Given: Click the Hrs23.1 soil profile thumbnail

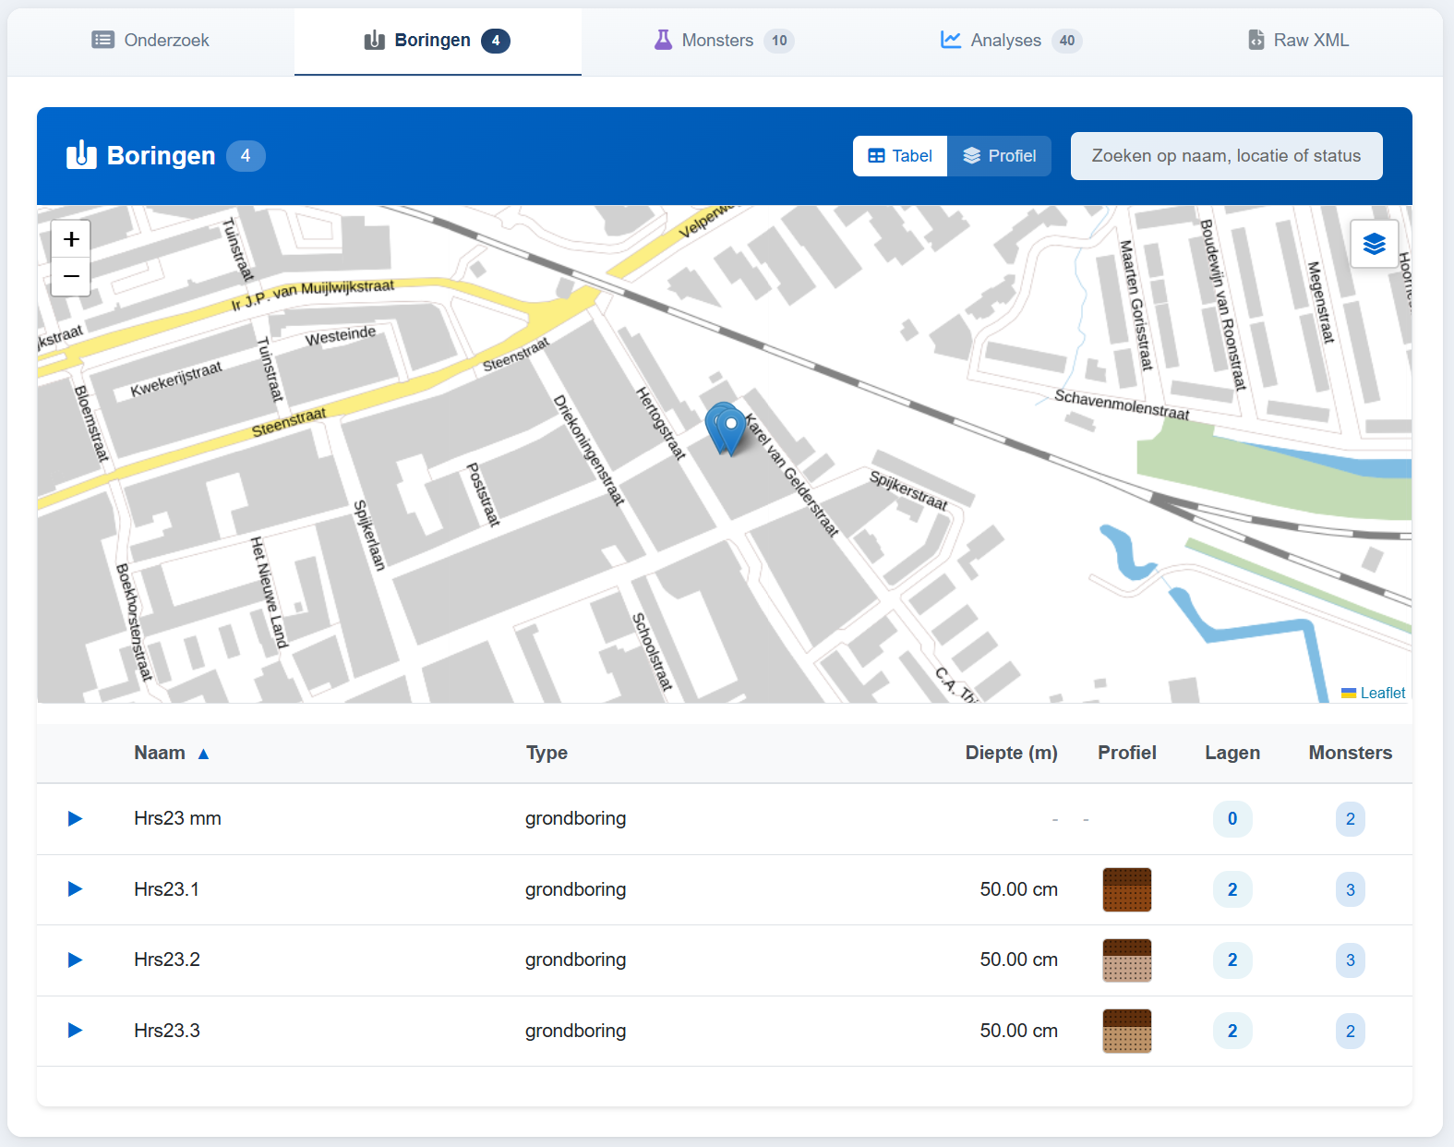Looking at the screenshot, I should pyautogui.click(x=1126, y=889).
